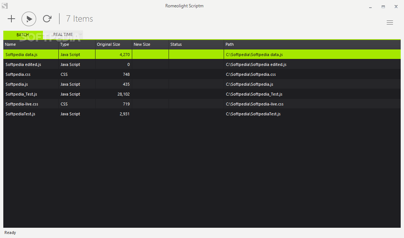Close the Romeolight Scriptm window

click(396, 7)
